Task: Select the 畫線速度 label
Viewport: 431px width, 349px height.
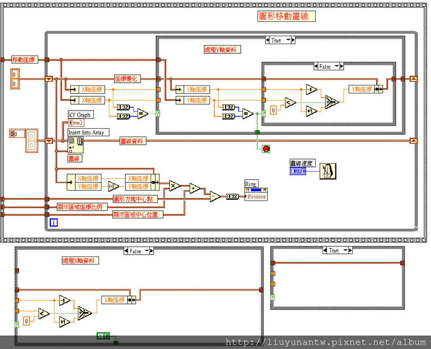Action: [303, 164]
